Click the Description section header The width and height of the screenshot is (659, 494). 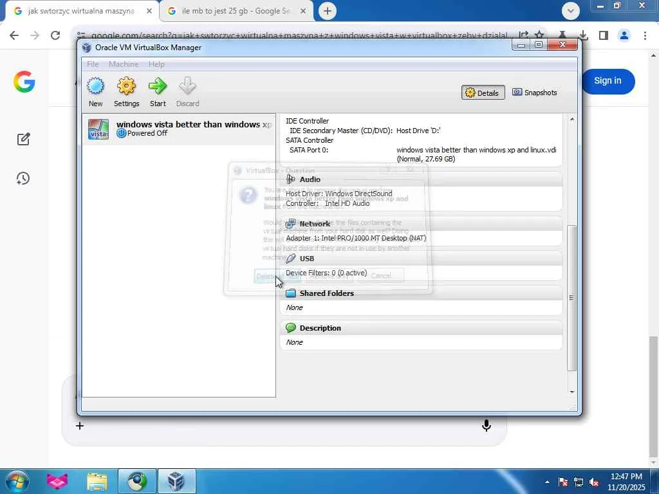(x=421, y=328)
